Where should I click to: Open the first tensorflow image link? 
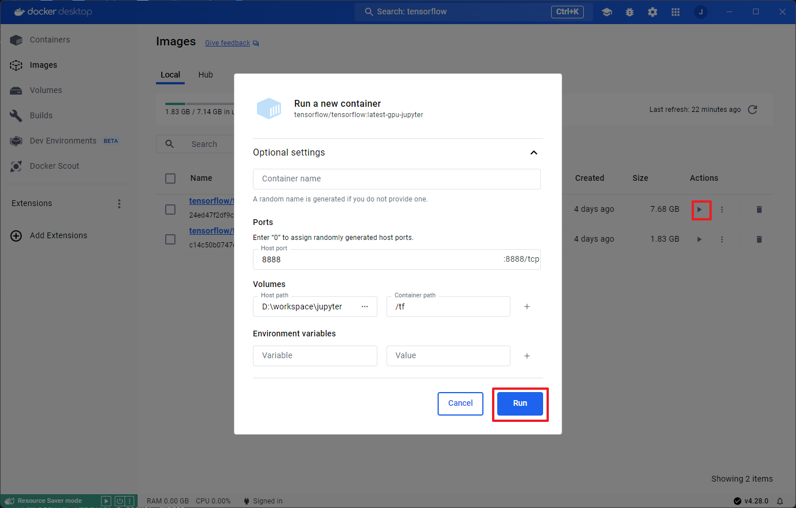[x=212, y=201]
